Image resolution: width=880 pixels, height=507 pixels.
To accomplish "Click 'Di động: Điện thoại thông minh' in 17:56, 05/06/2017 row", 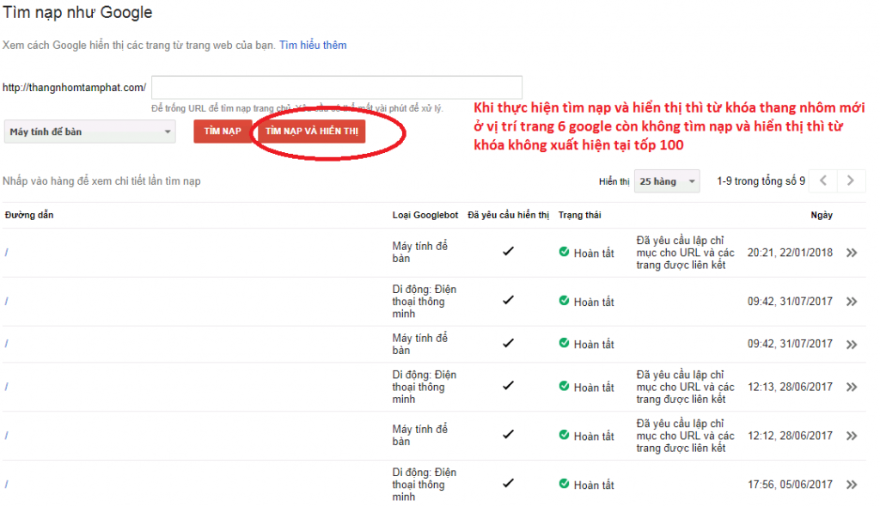I will 425,485.
